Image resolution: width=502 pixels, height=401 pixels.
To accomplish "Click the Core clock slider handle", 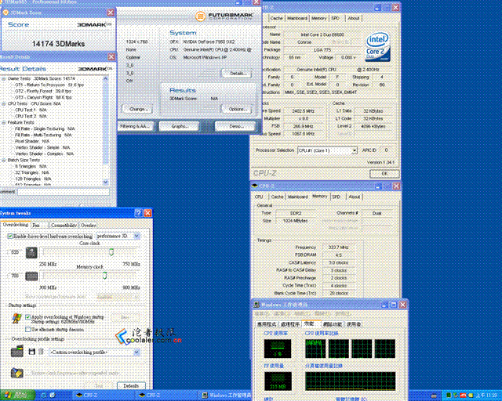I will (x=111, y=252).
